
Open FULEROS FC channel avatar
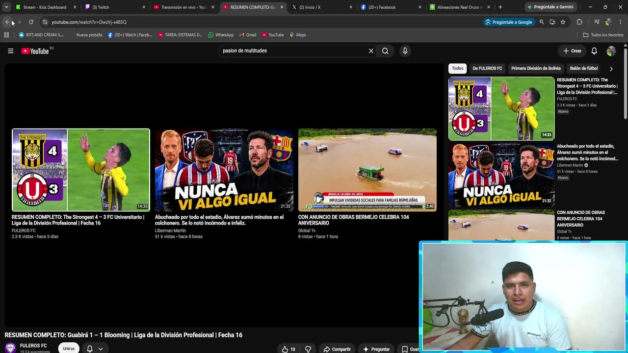click(10, 348)
